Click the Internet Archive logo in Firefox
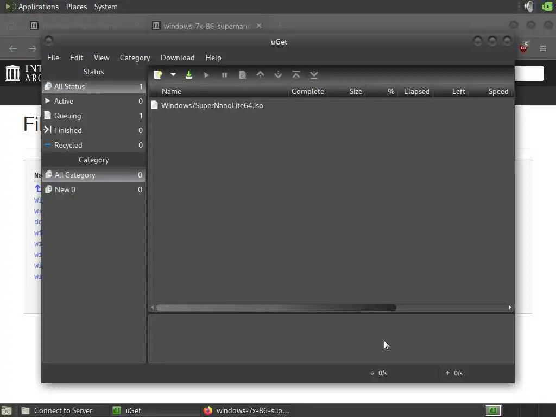 click(x=23, y=73)
